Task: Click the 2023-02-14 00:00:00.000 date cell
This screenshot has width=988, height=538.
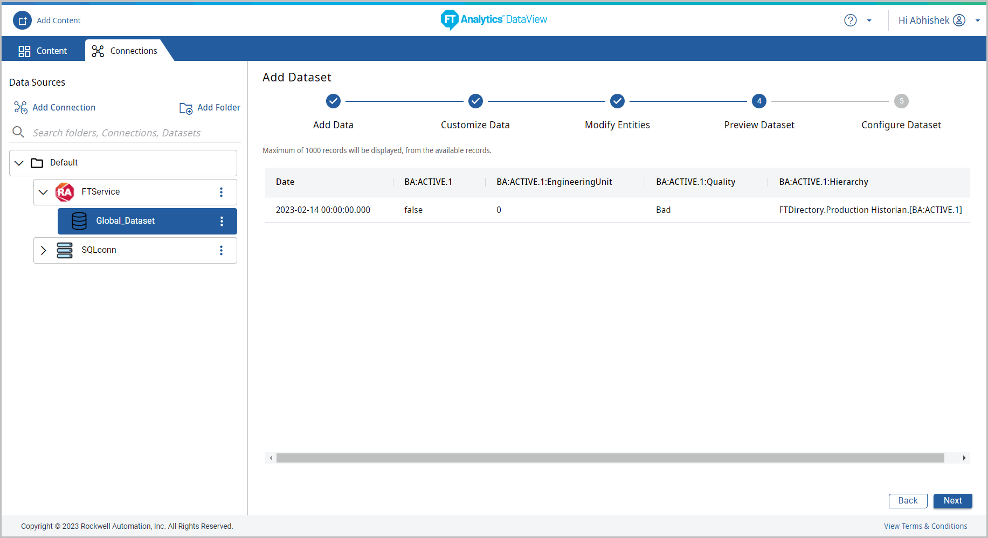Action: pyautogui.click(x=323, y=210)
